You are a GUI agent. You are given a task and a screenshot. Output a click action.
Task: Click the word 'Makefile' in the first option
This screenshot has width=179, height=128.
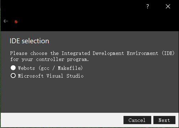[x=70, y=68]
